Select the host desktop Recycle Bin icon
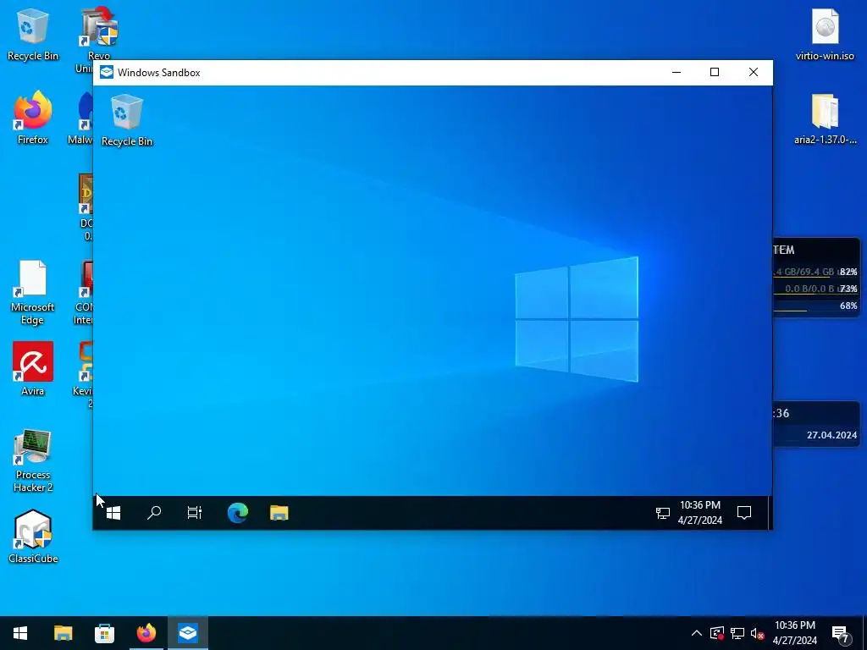Image resolution: width=867 pixels, height=650 pixels. point(33,34)
